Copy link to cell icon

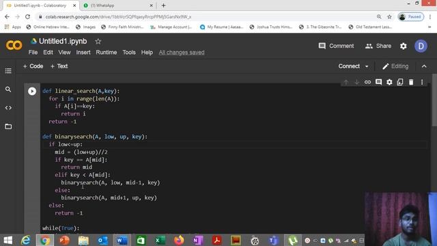tap(367, 82)
